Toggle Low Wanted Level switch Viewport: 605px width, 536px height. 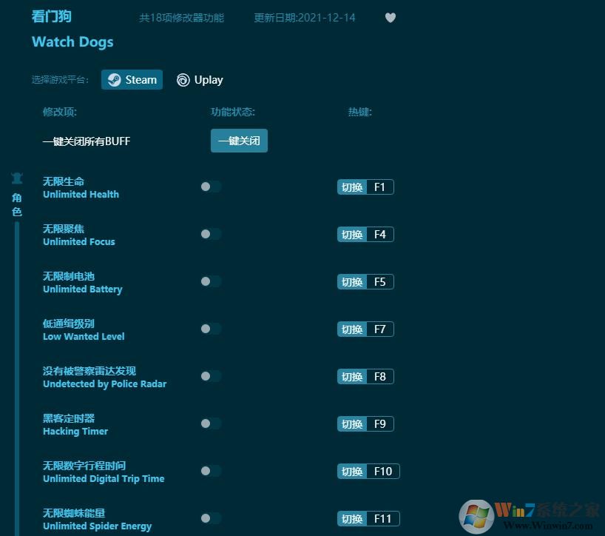(x=211, y=329)
